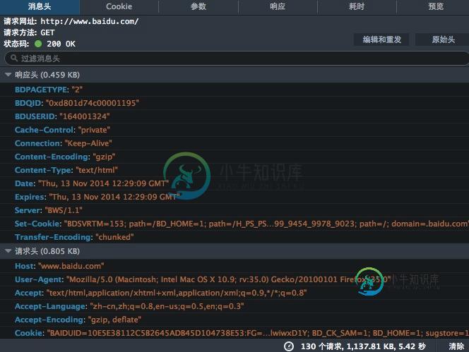
Task: Select the Expires header row
Action: (x=234, y=197)
